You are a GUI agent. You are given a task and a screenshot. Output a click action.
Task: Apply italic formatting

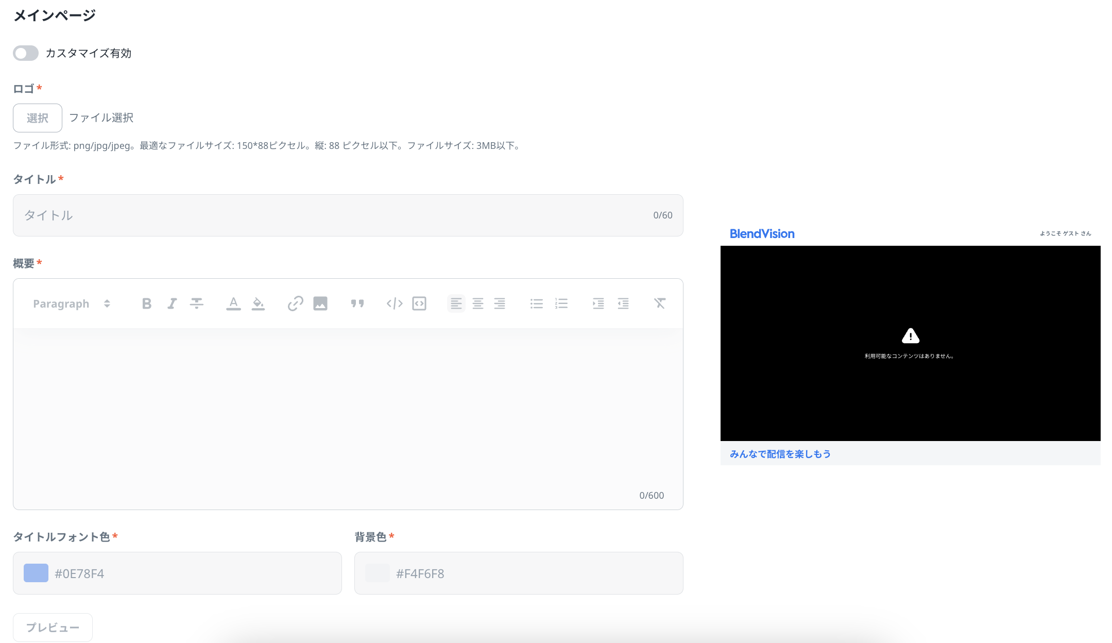tap(172, 303)
